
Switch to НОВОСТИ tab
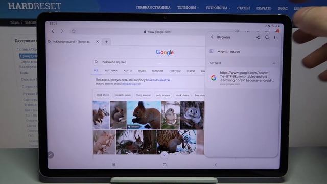(x=157, y=71)
